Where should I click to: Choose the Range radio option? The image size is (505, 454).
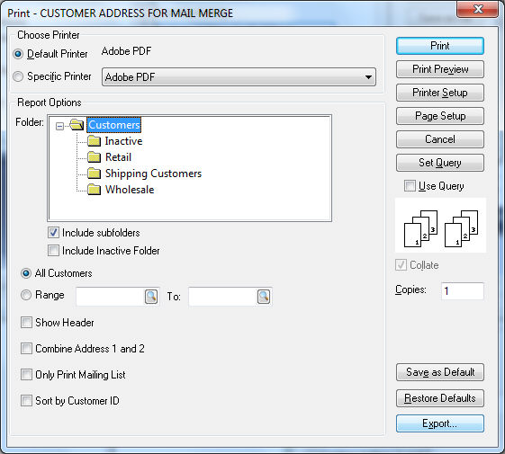(26, 295)
